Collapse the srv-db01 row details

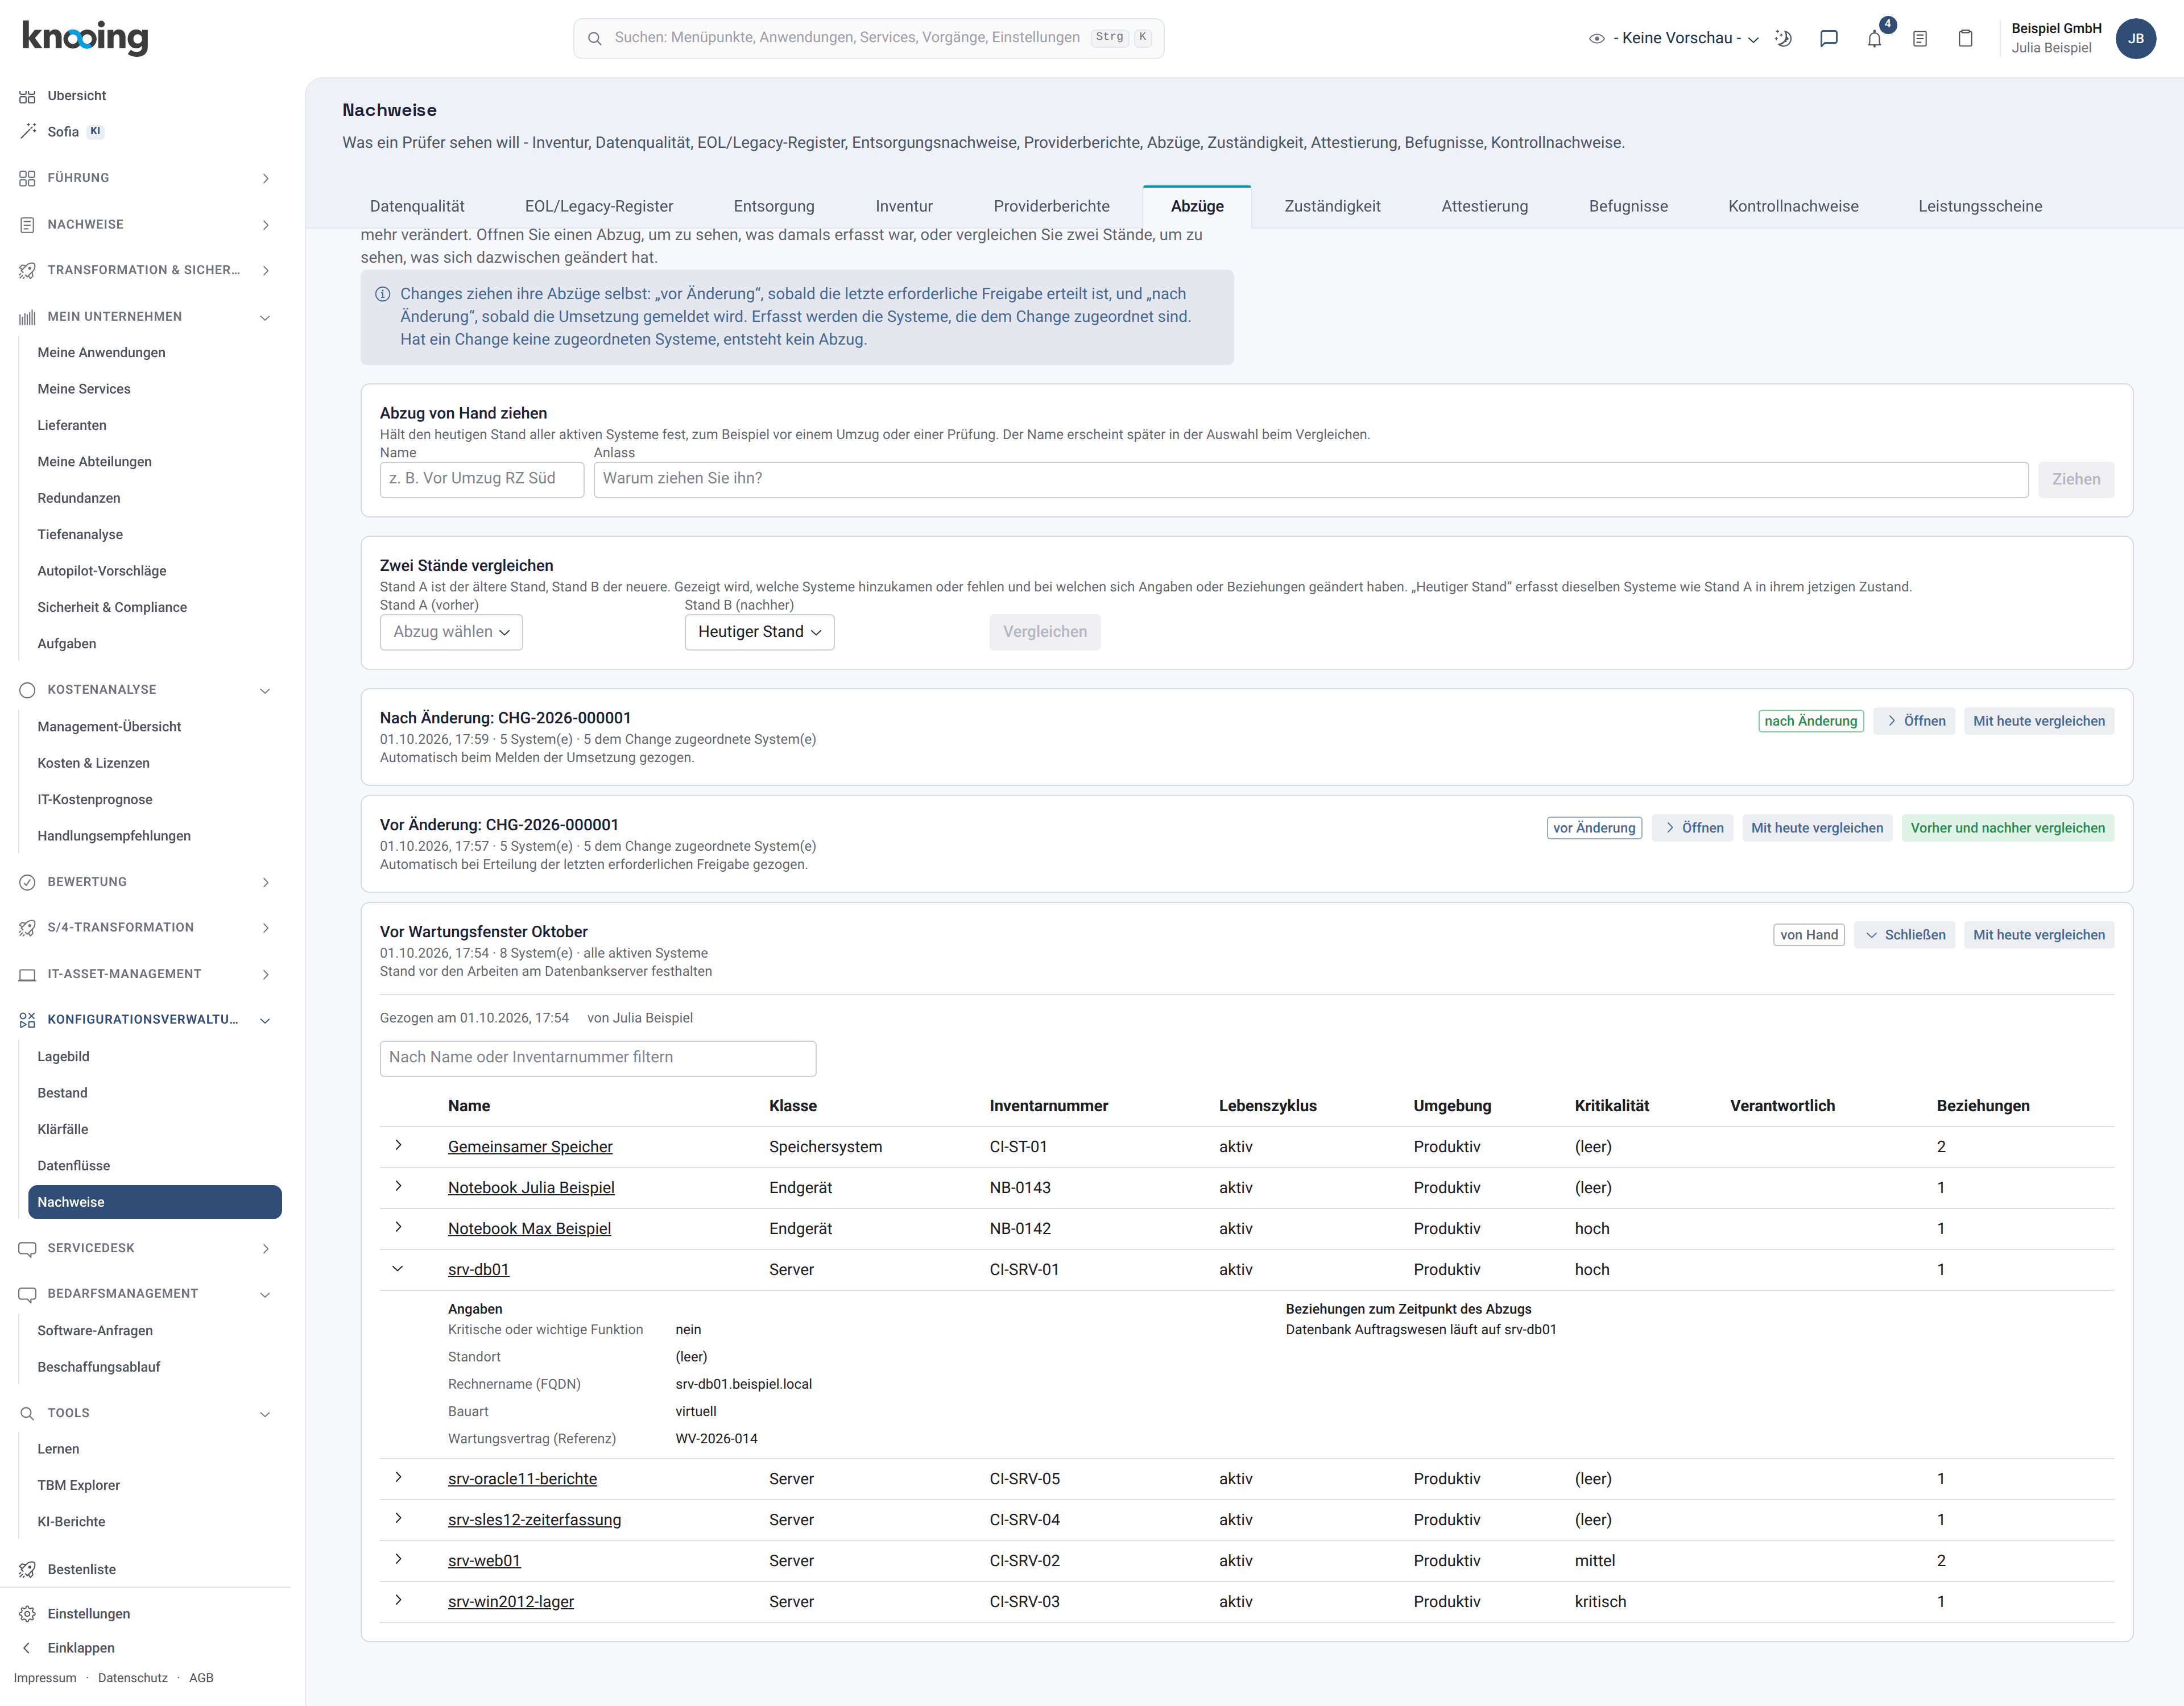pos(398,1268)
